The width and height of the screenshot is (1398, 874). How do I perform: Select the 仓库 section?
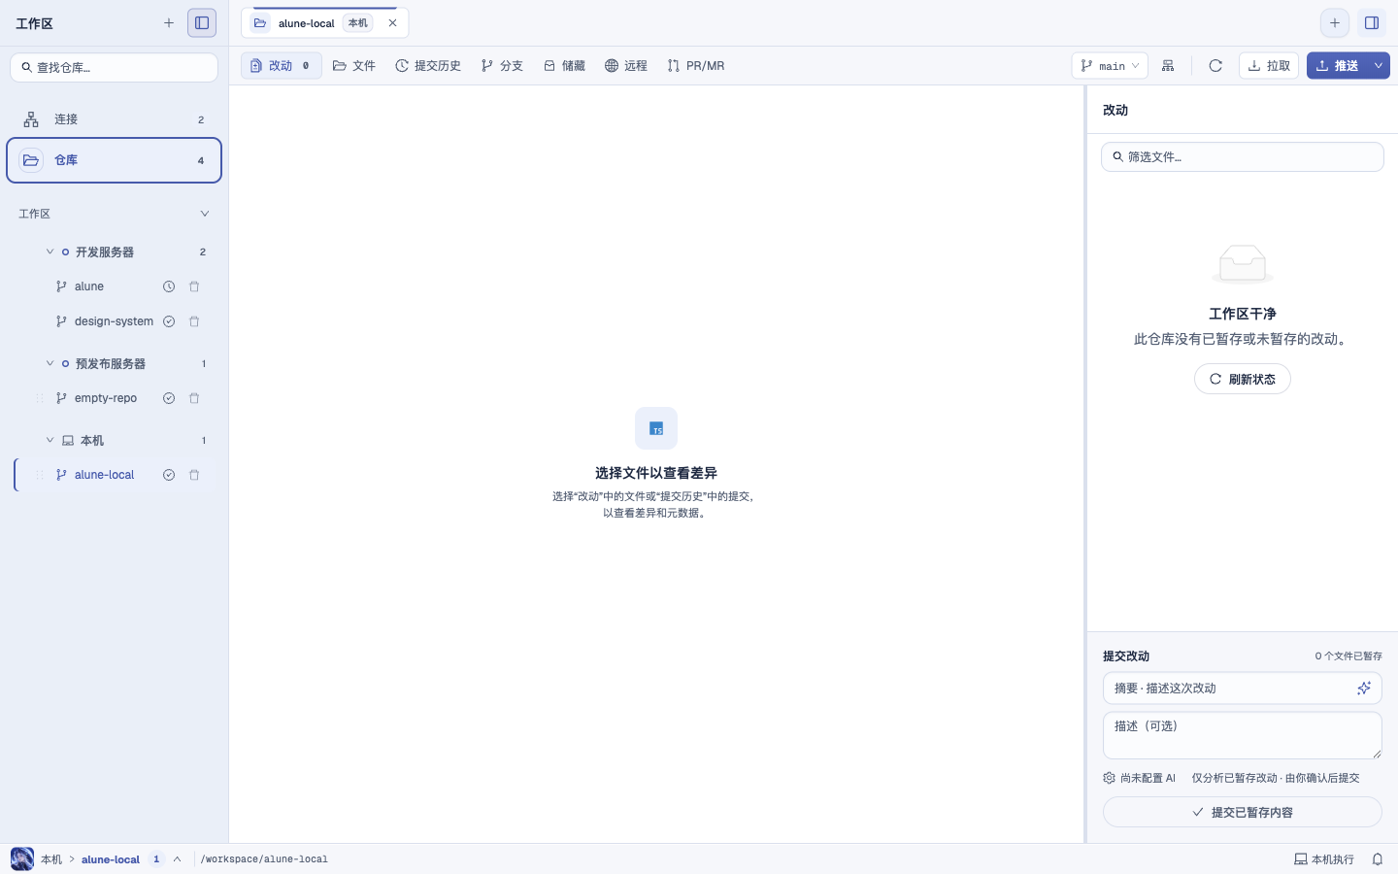click(x=114, y=160)
